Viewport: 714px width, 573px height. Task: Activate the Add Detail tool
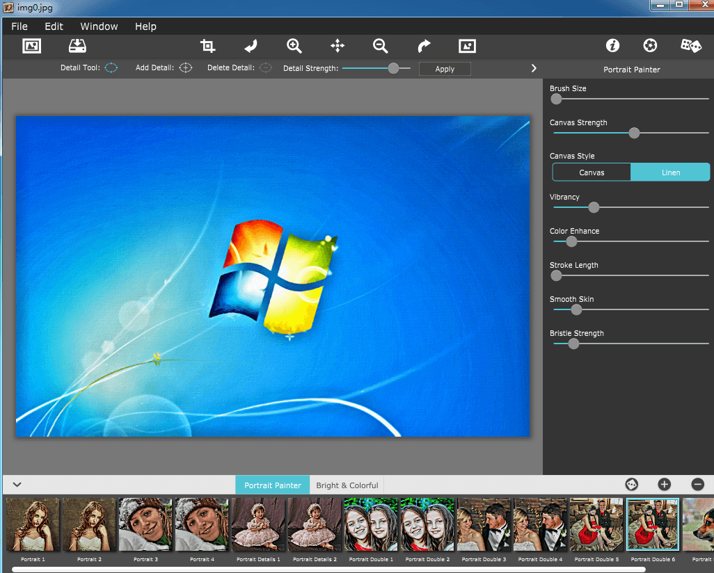[185, 68]
